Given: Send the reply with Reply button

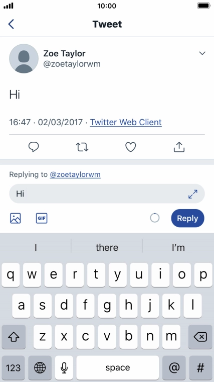Looking at the screenshot, I should coord(187,218).
